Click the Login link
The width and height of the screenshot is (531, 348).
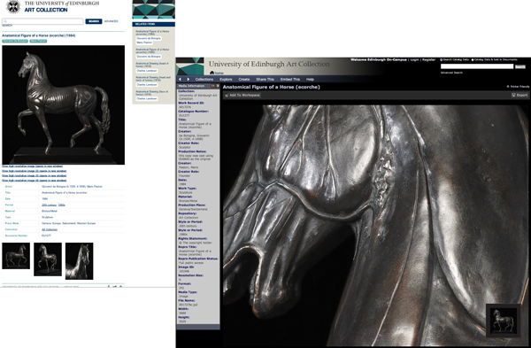pyautogui.click(x=414, y=60)
